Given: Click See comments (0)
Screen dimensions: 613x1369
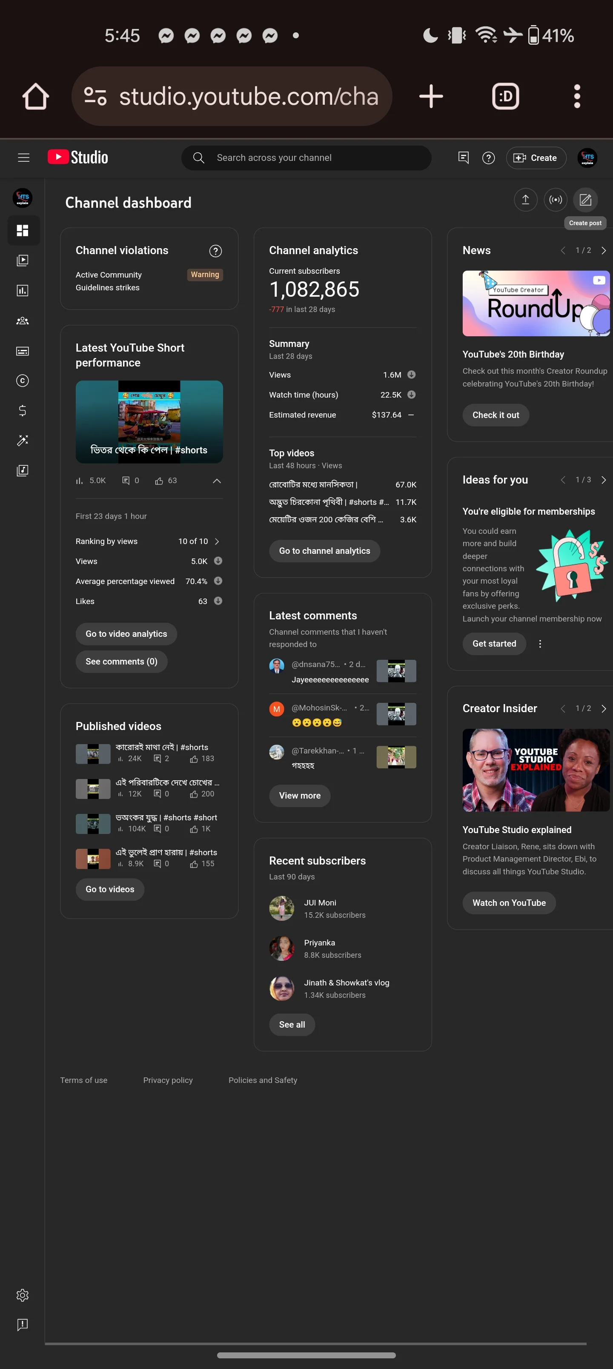Looking at the screenshot, I should 121,662.
